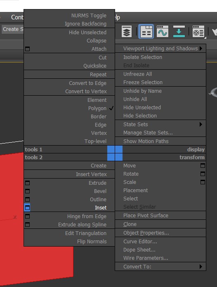Open Extrude settings box icon
The width and height of the screenshot is (217, 287).
[x=28, y=183]
